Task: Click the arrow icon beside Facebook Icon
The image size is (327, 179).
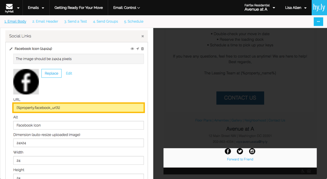Action: tap(137, 49)
